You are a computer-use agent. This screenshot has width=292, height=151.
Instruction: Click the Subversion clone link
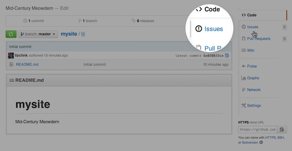[250, 142]
